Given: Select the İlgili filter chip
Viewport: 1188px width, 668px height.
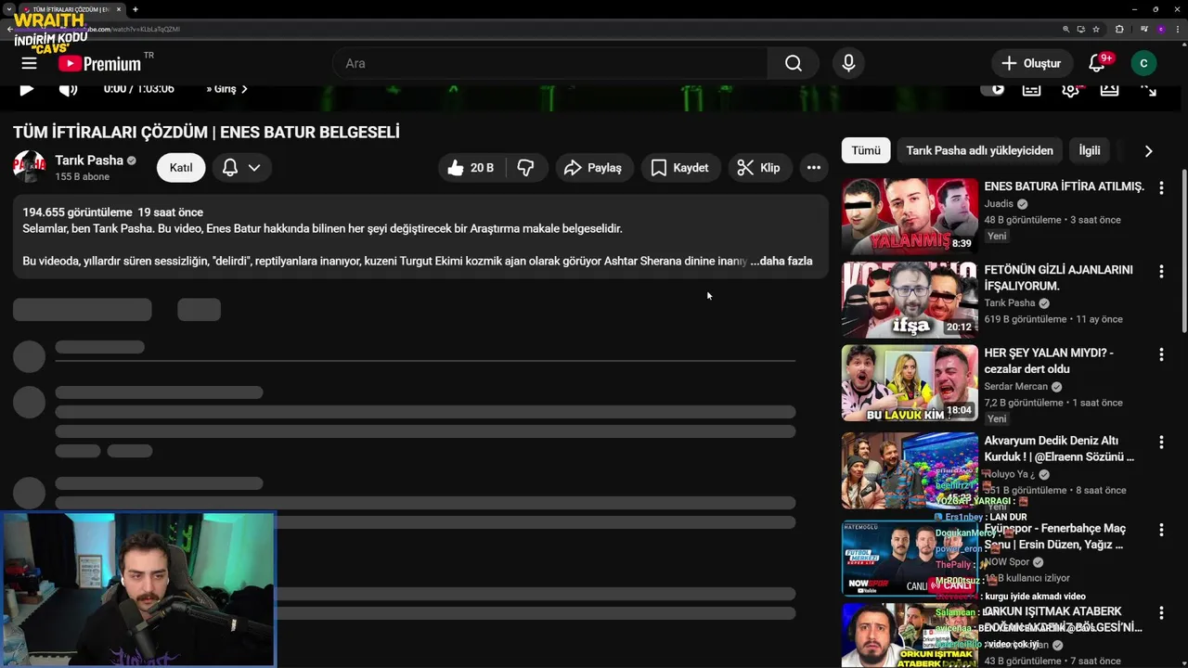Looking at the screenshot, I should click(1090, 150).
